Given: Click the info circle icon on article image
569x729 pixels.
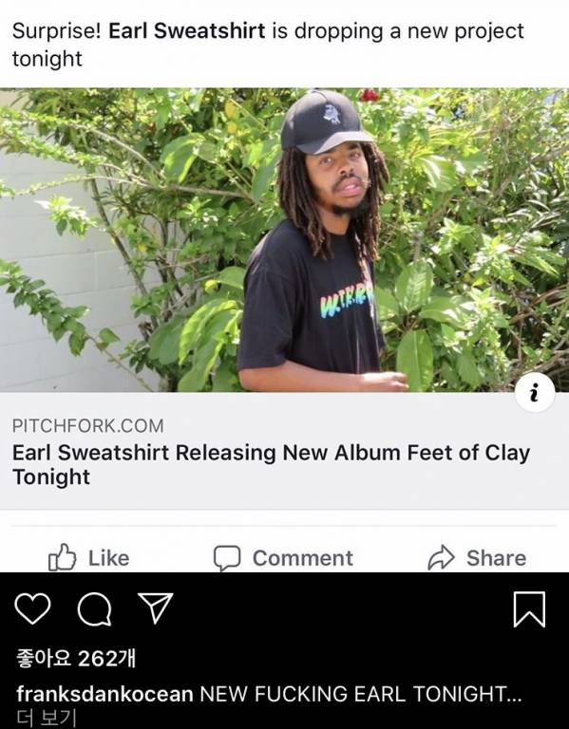Looking at the screenshot, I should click(x=535, y=393).
